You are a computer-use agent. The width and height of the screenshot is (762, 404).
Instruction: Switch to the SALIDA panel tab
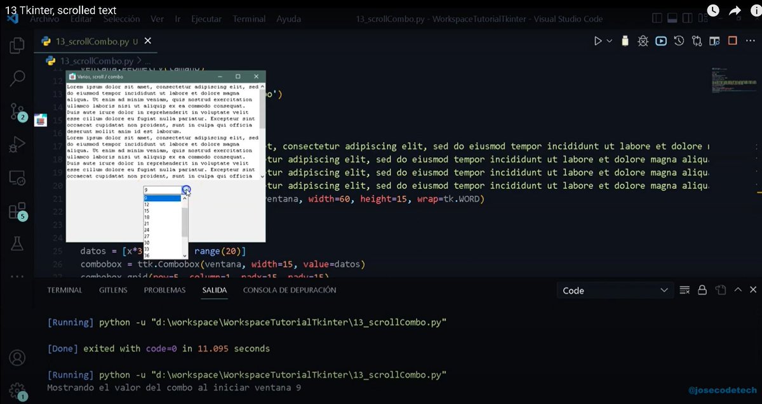[215, 290]
